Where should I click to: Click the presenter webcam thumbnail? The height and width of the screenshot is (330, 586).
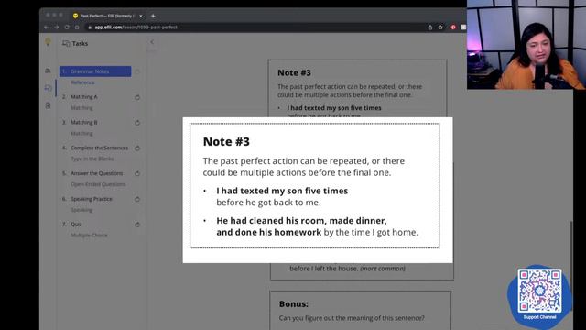526,45
